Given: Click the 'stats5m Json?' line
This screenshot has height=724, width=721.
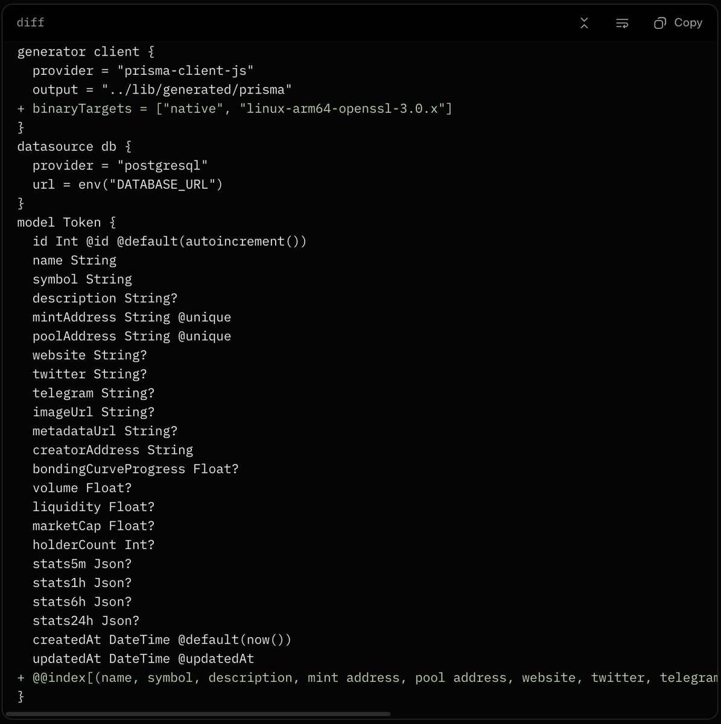Looking at the screenshot, I should pos(82,565).
